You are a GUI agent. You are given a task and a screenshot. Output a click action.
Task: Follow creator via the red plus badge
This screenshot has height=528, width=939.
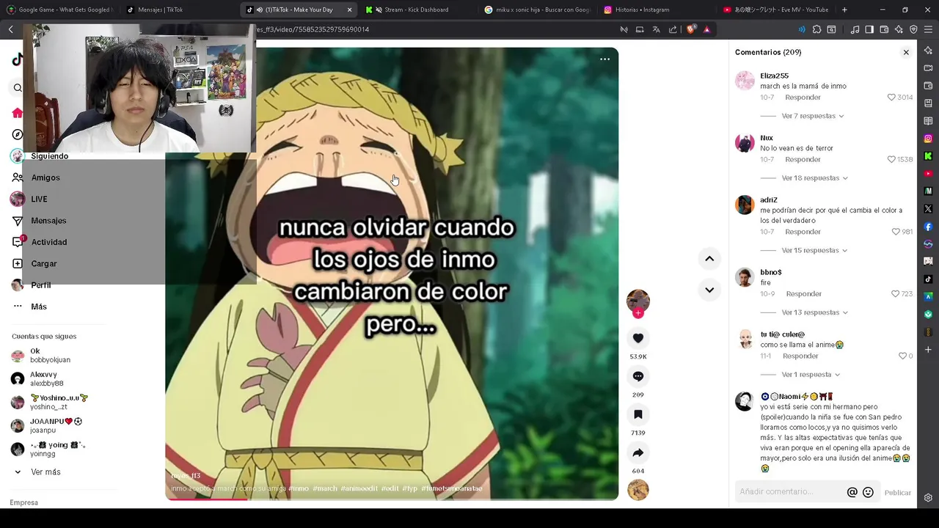(x=638, y=313)
